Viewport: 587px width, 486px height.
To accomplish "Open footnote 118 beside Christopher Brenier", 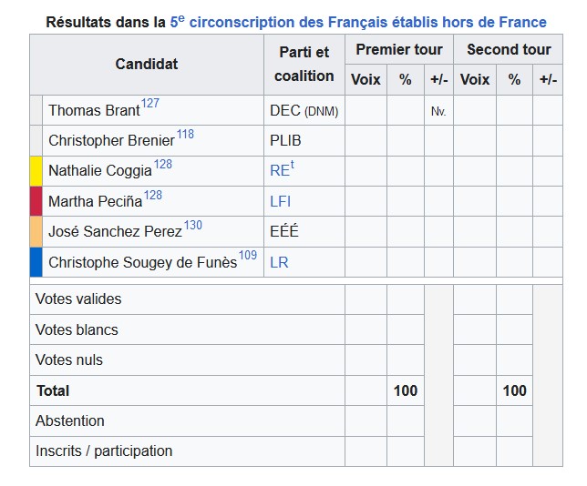I will coord(185,134).
